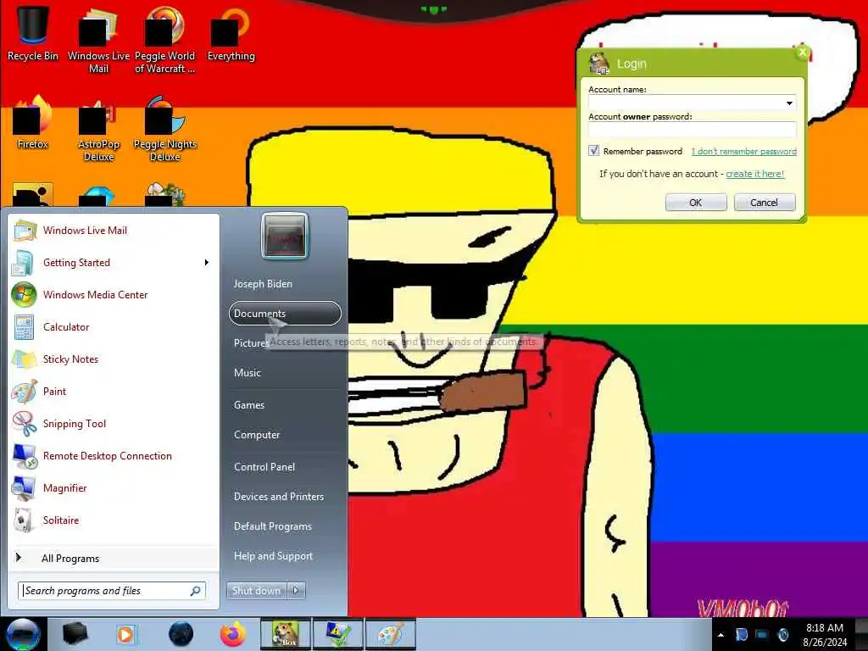This screenshot has width=868, height=651.
Task: Click Cancel in Login dialog
Action: click(x=765, y=202)
